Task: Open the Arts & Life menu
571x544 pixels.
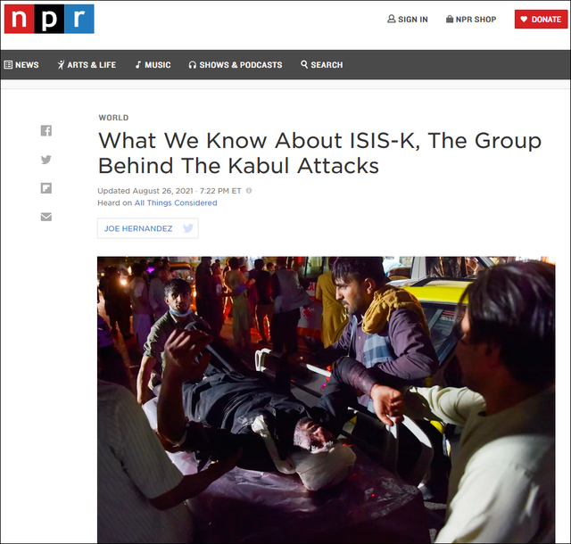Action: pos(87,65)
